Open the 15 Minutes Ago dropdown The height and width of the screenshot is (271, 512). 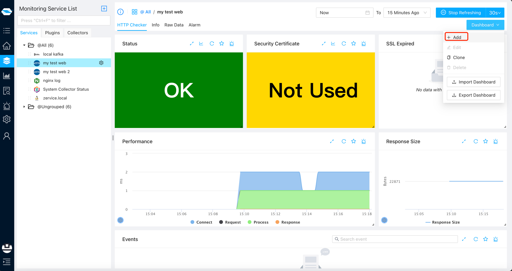coord(407,13)
